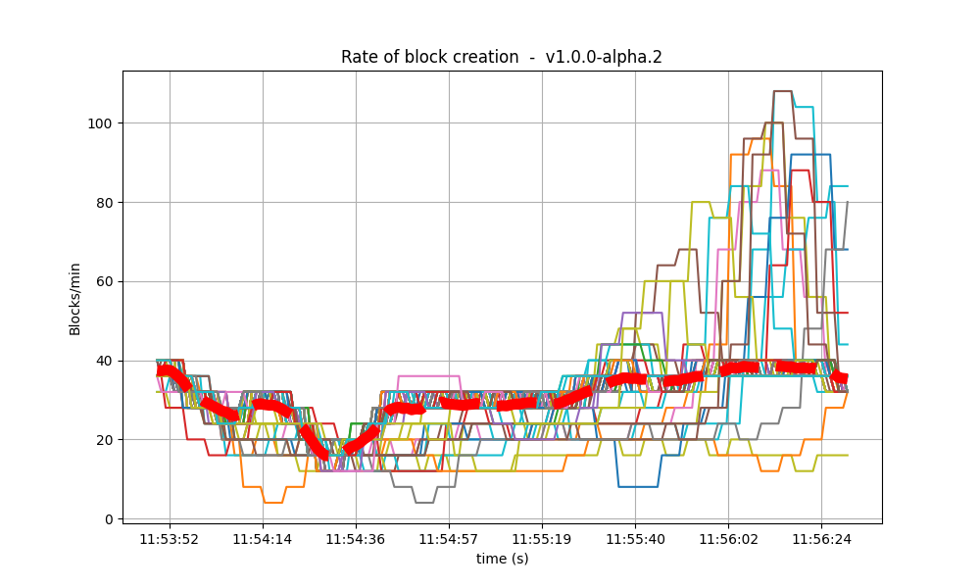Click the y-axis tick label "60"
The height and width of the screenshot is (588, 980).
(x=105, y=282)
